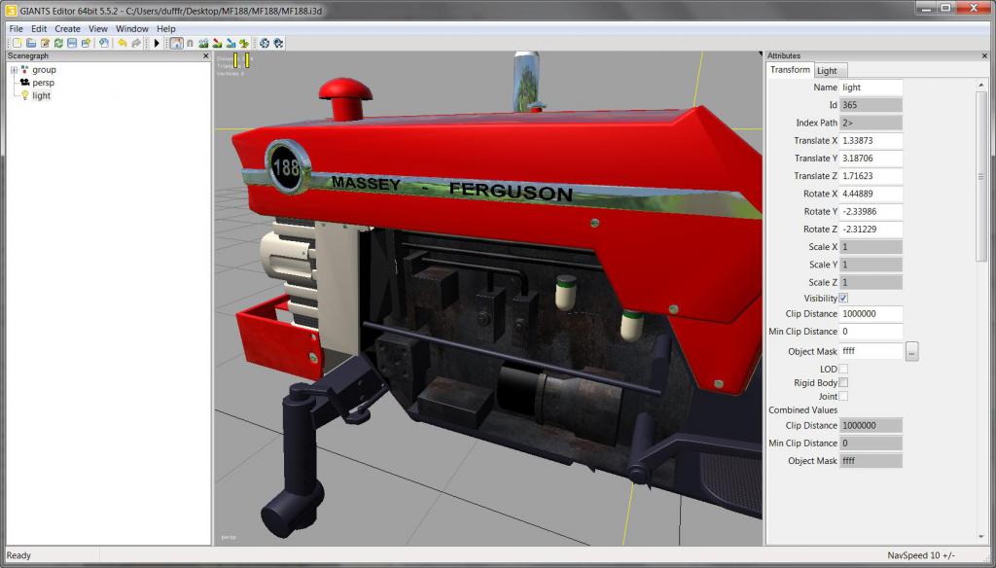Select the group node in Scenegraph
The image size is (996, 568).
click(x=44, y=70)
